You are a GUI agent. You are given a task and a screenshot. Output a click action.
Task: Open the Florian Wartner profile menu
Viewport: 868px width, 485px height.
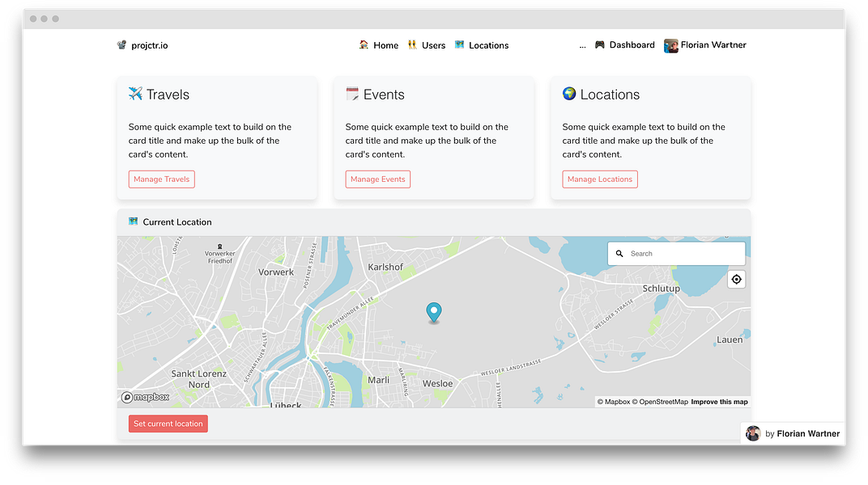(x=704, y=45)
